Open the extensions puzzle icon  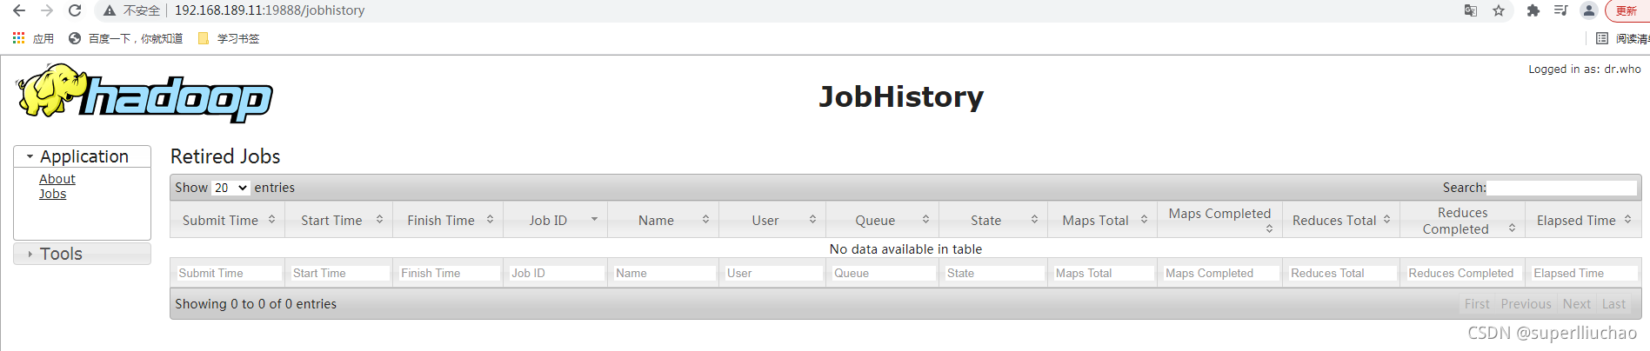click(x=1533, y=10)
